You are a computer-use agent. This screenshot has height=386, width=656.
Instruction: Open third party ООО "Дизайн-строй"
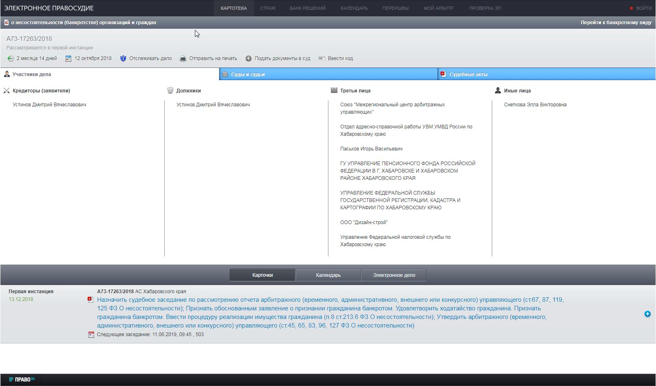point(364,222)
